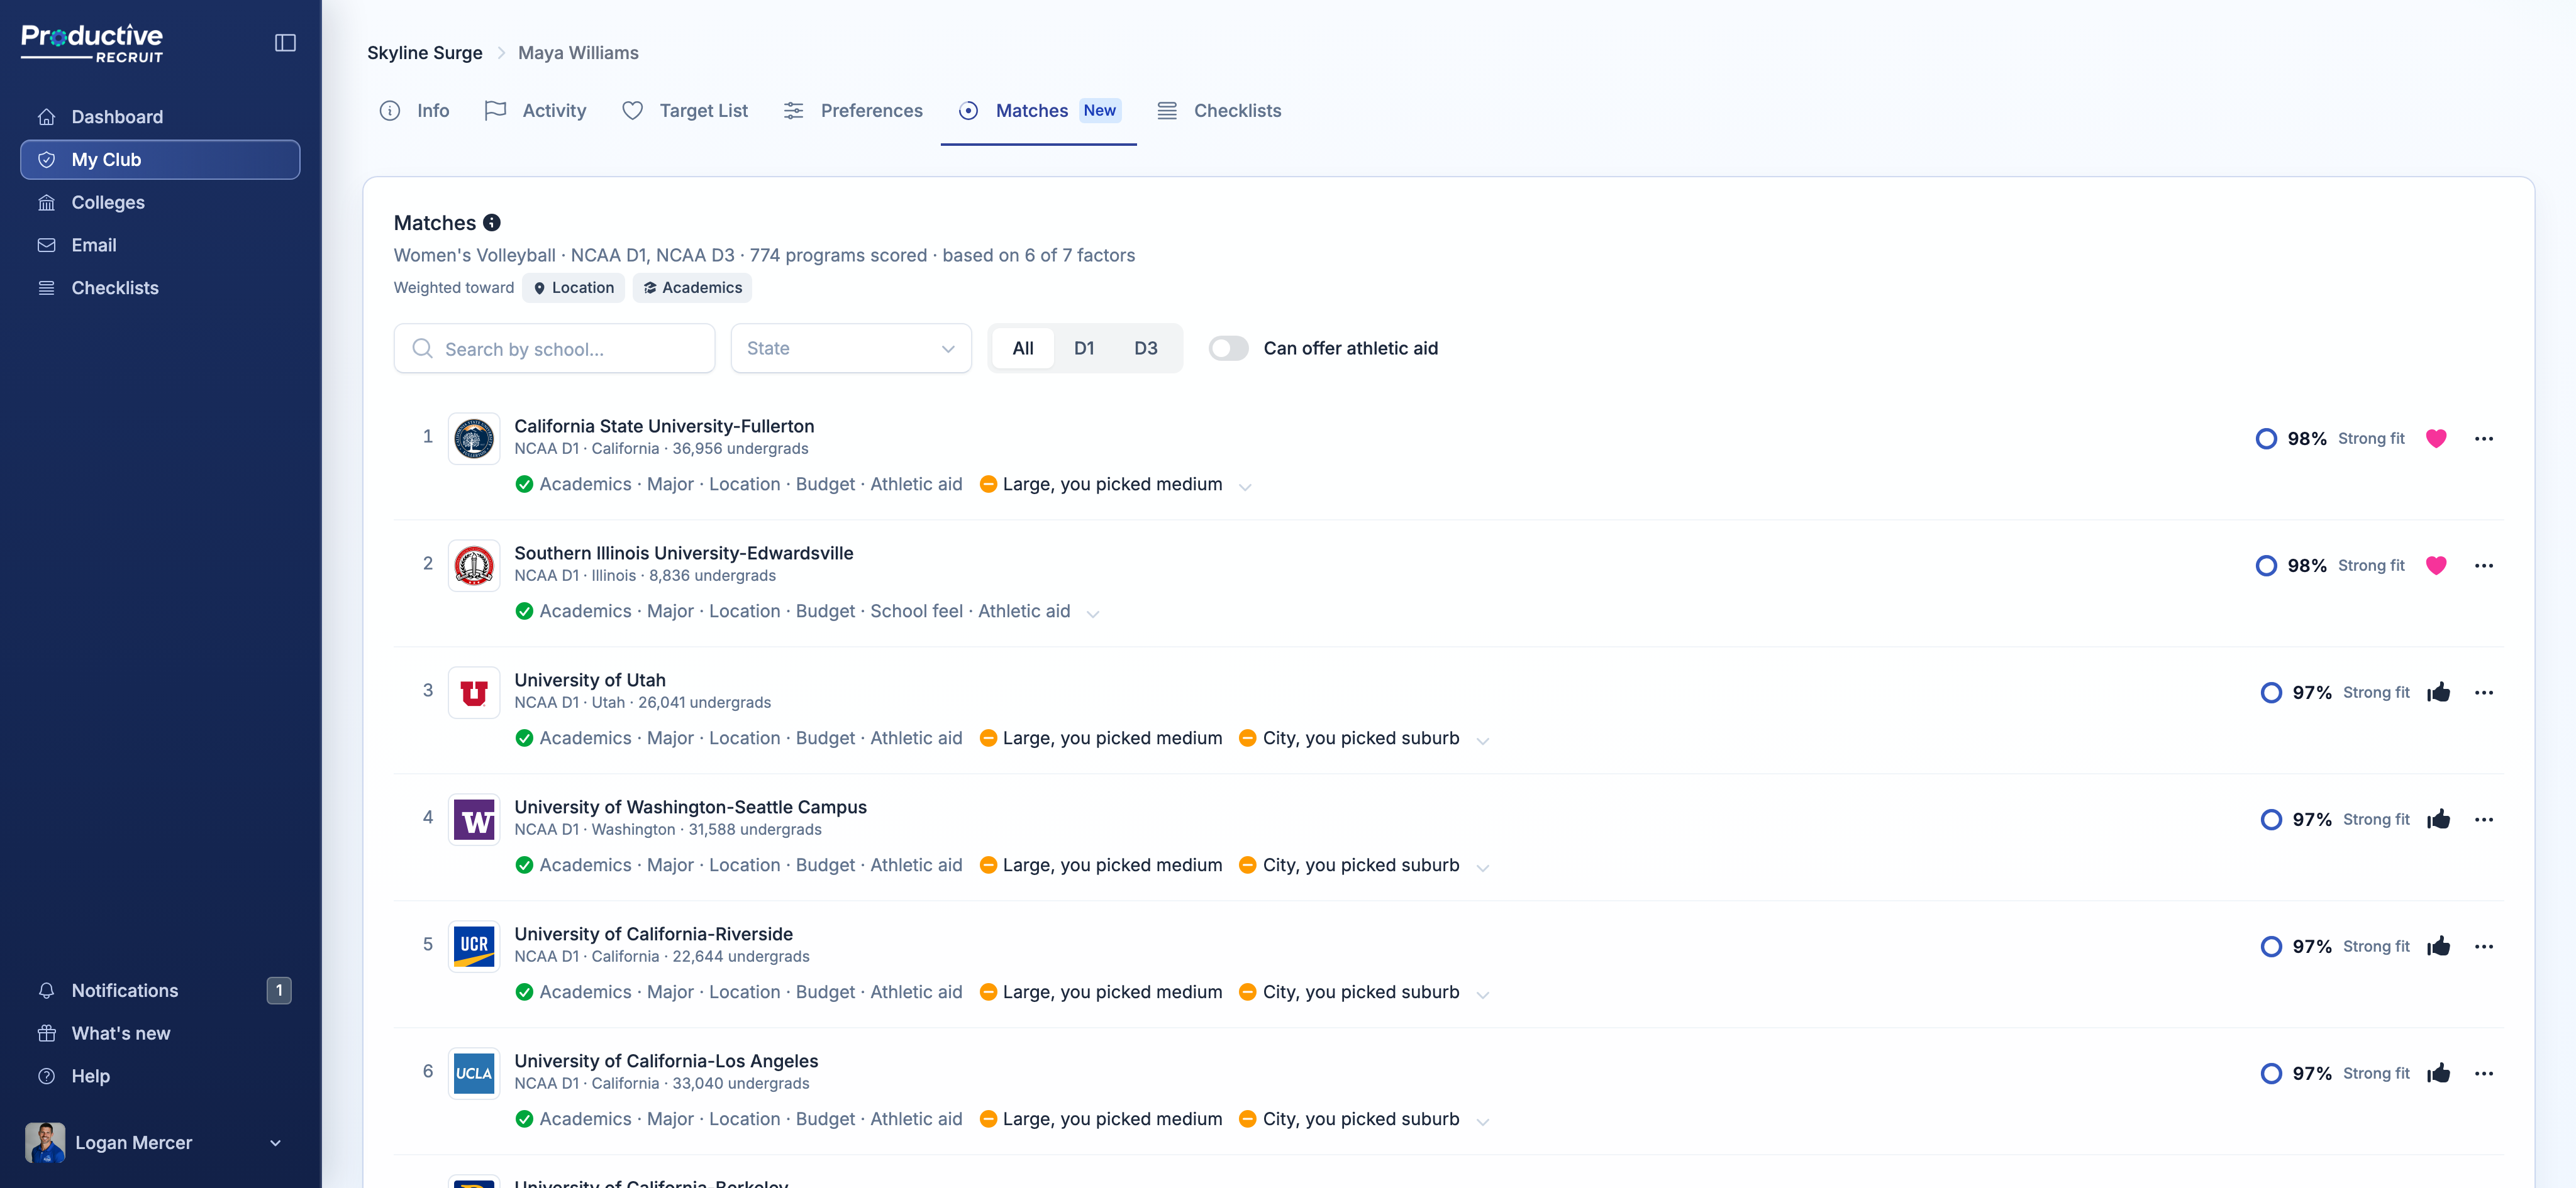The width and height of the screenshot is (2576, 1188).
Task: Open more options for Southern Illinois-Edwardsville
Action: (x=2484, y=566)
